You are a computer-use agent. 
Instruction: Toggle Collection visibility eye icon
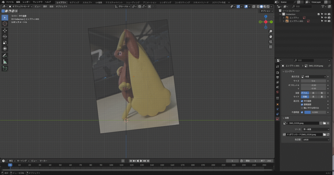coord(326,14)
